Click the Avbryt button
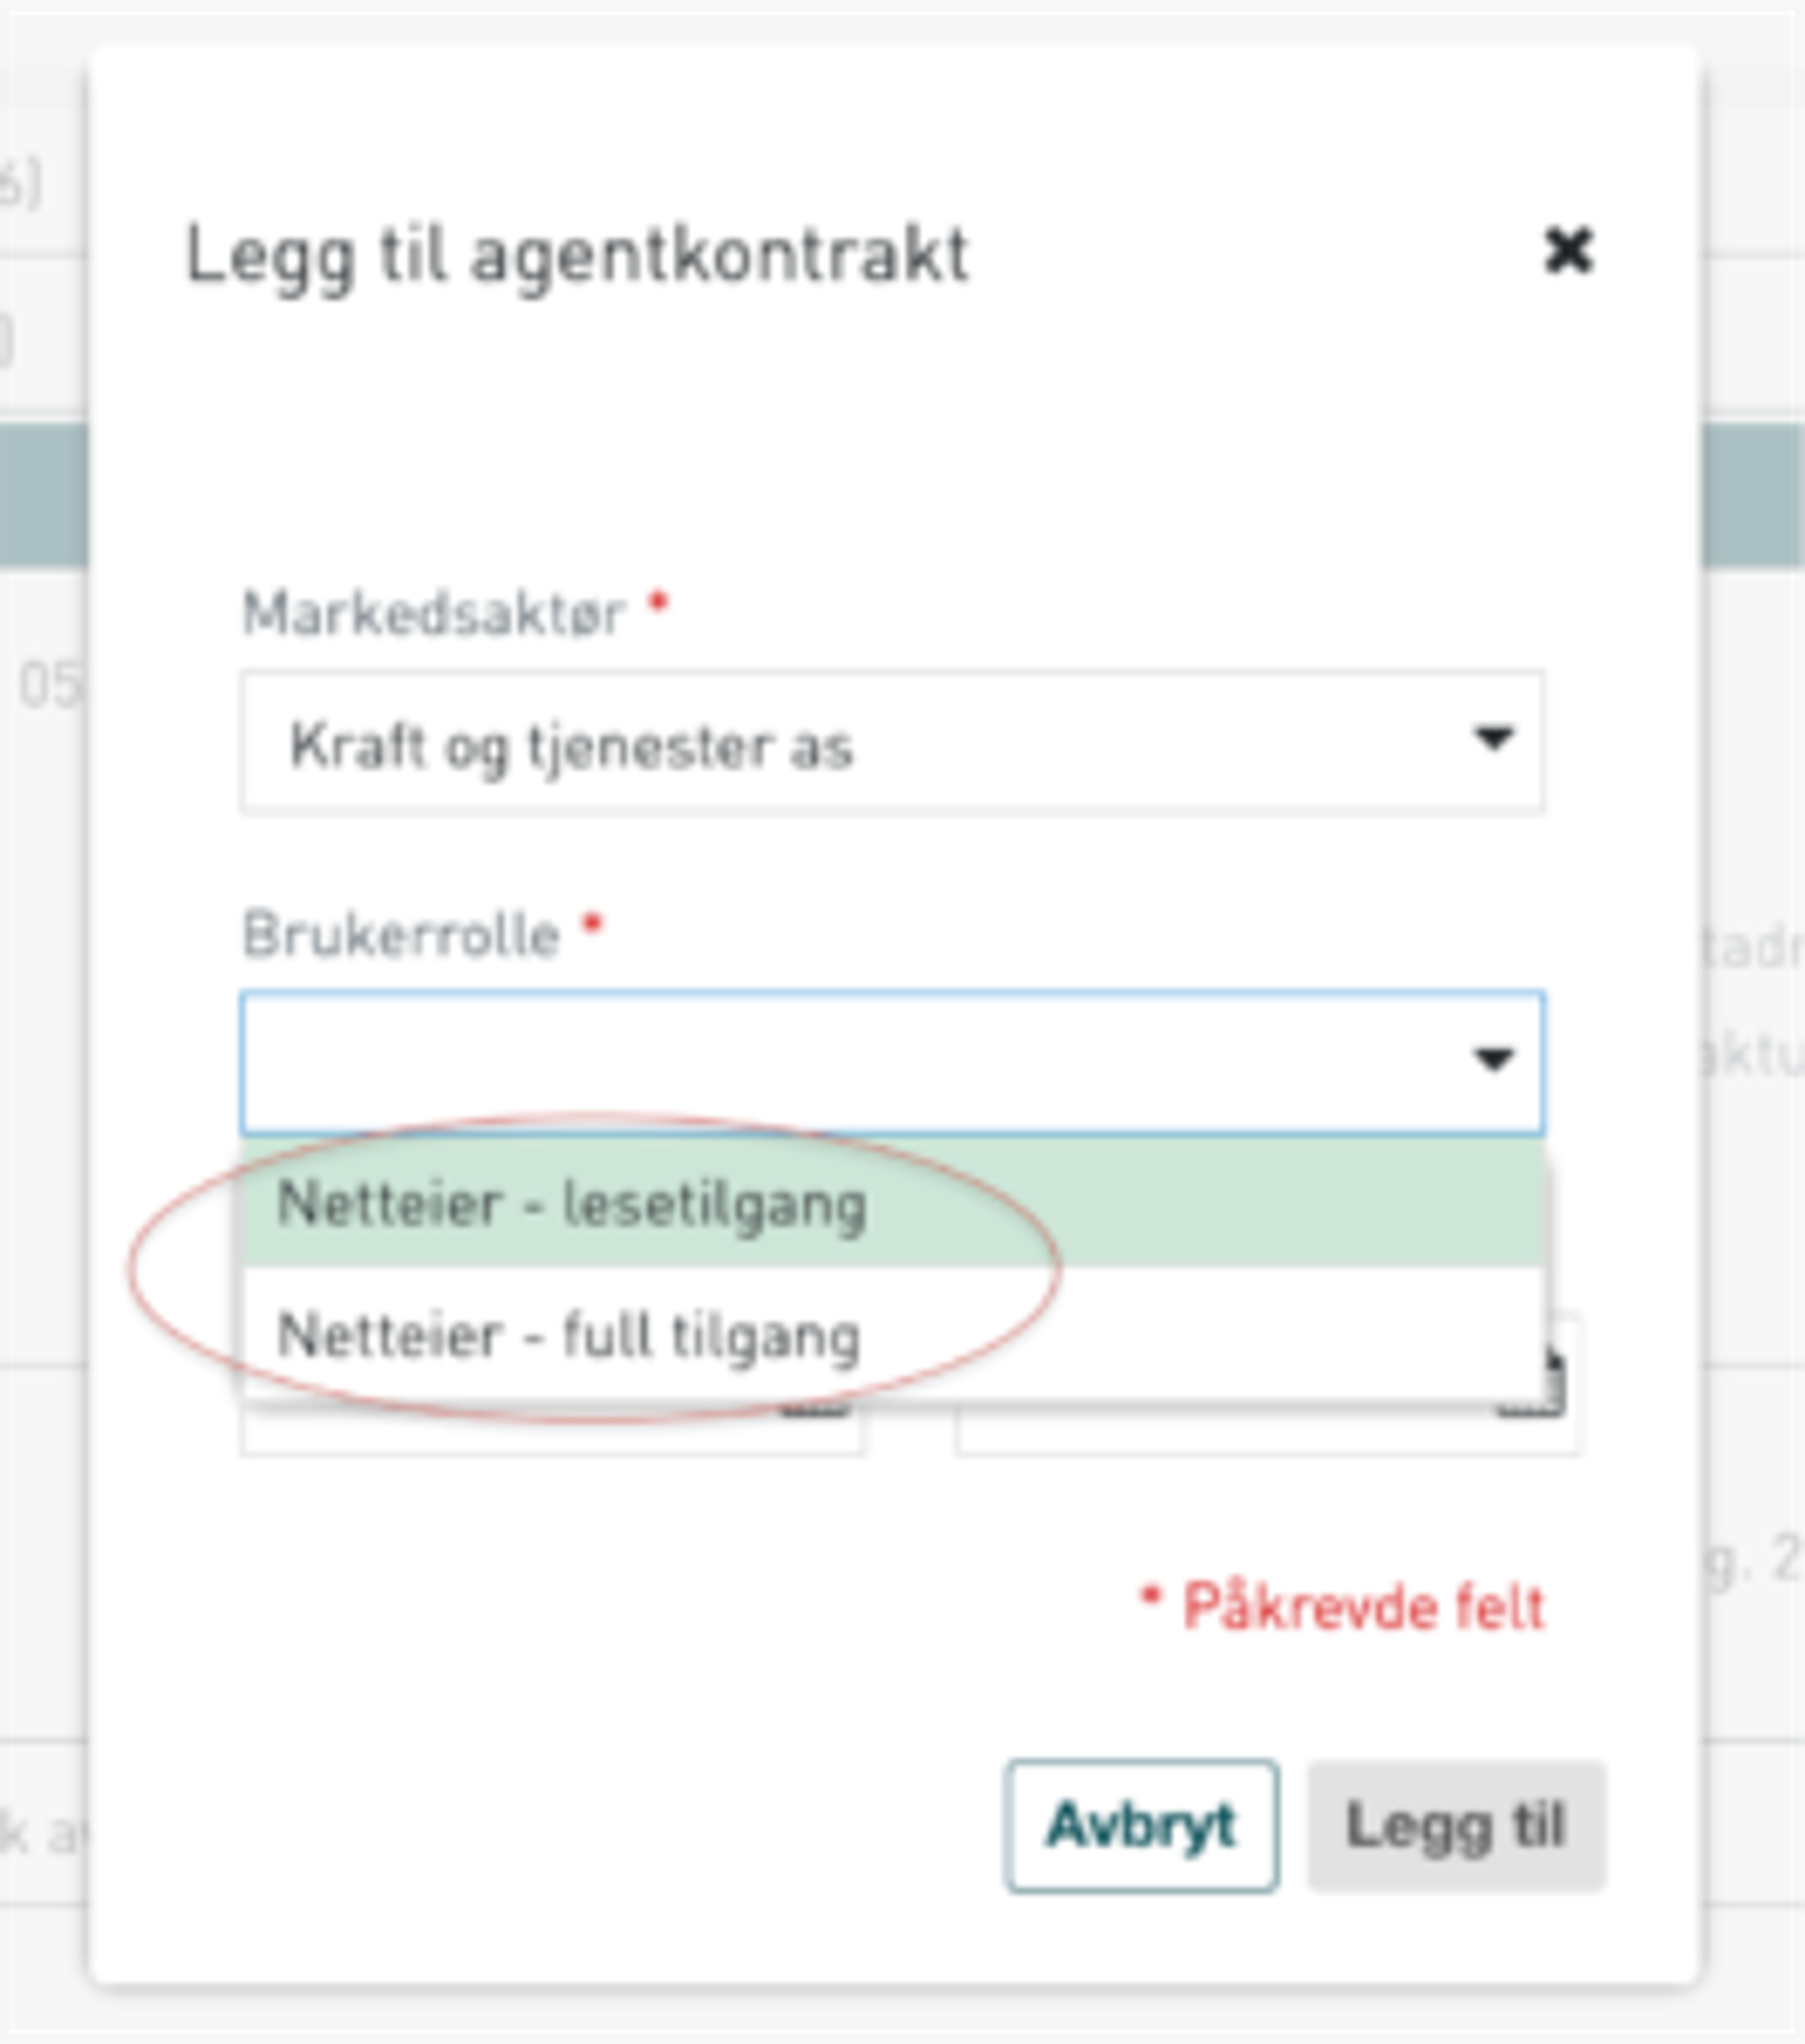The image size is (1805, 2044). (x=1141, y=1826)
